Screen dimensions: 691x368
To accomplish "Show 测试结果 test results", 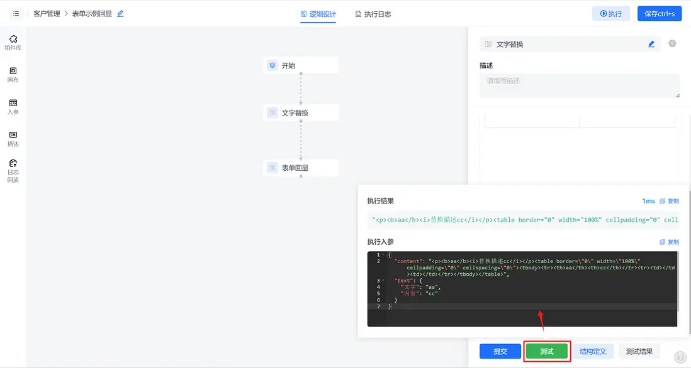I will (x=639, y=351).
